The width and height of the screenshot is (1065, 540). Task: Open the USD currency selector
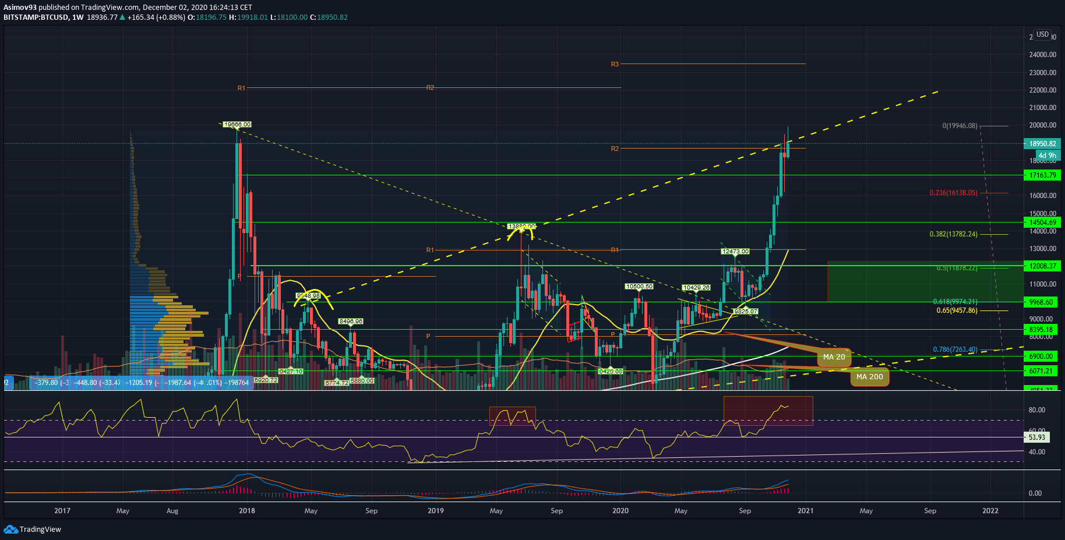point(1042,35)
